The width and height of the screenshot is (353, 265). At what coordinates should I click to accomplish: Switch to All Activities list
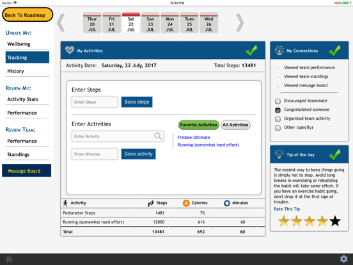(x=235, y=125)
